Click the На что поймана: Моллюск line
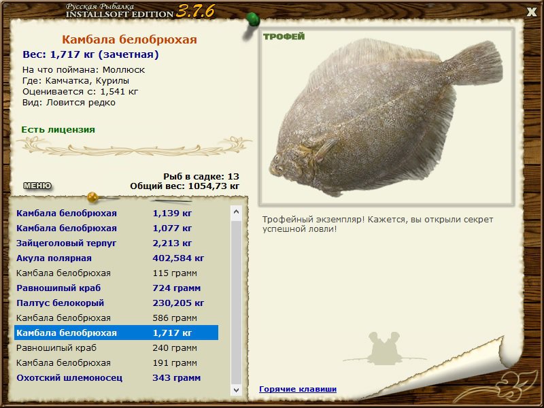 tap(84, 70)
